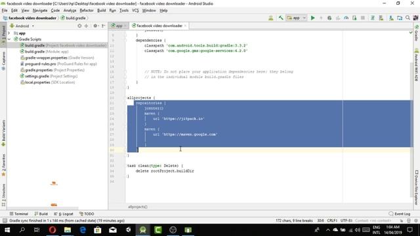Open the Tools menu
This screenshot has height=236, width=420.
pos(124,10)
